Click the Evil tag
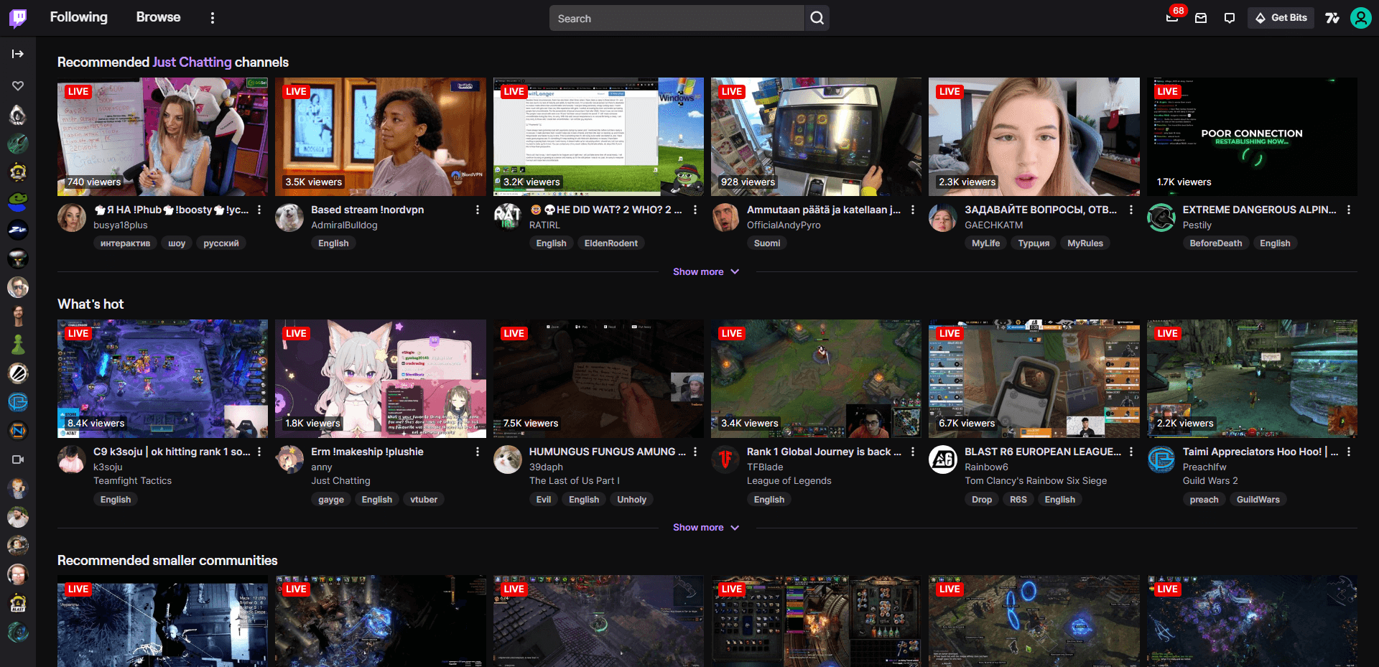This screenshot has width=1379, height=667. coord(544,500)
